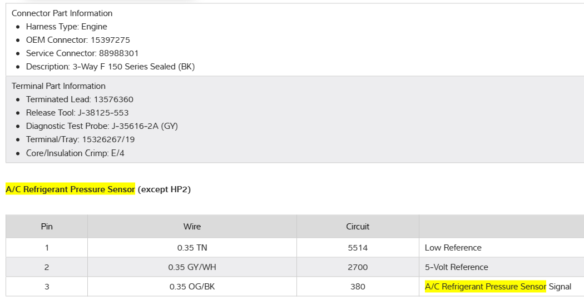Click circuit number 380
The width and height of the screenshot is (584, 300).
pyautogui.click(x=358, y=287)
